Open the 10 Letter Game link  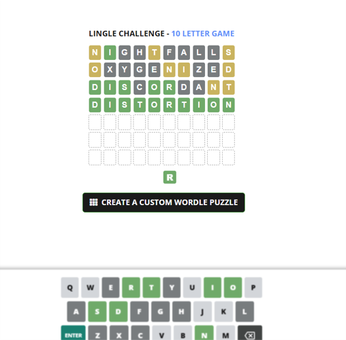point(203,33)
